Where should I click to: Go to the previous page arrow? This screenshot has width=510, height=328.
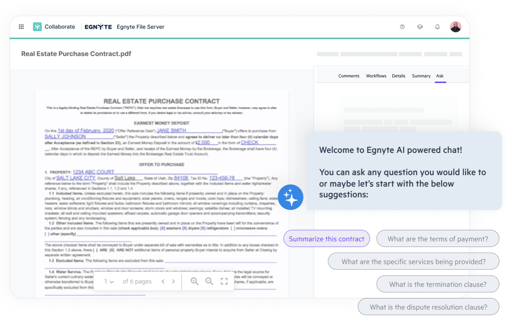(x=163, y=281)
